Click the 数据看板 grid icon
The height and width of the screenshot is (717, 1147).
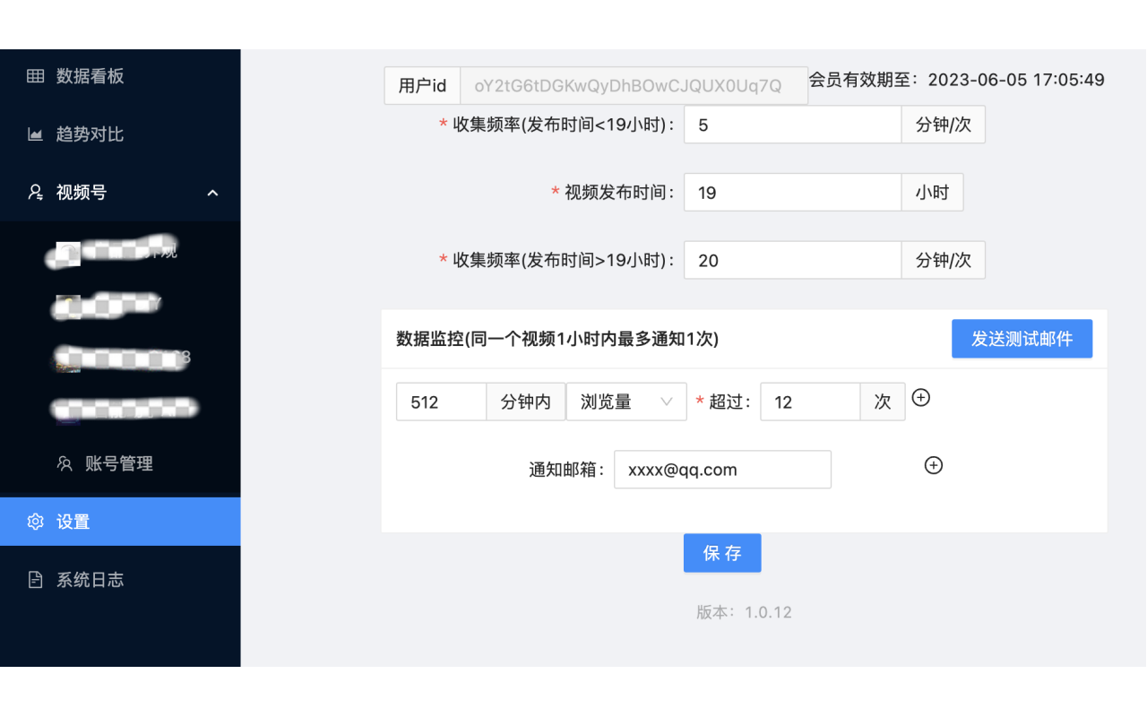[36, 76]
